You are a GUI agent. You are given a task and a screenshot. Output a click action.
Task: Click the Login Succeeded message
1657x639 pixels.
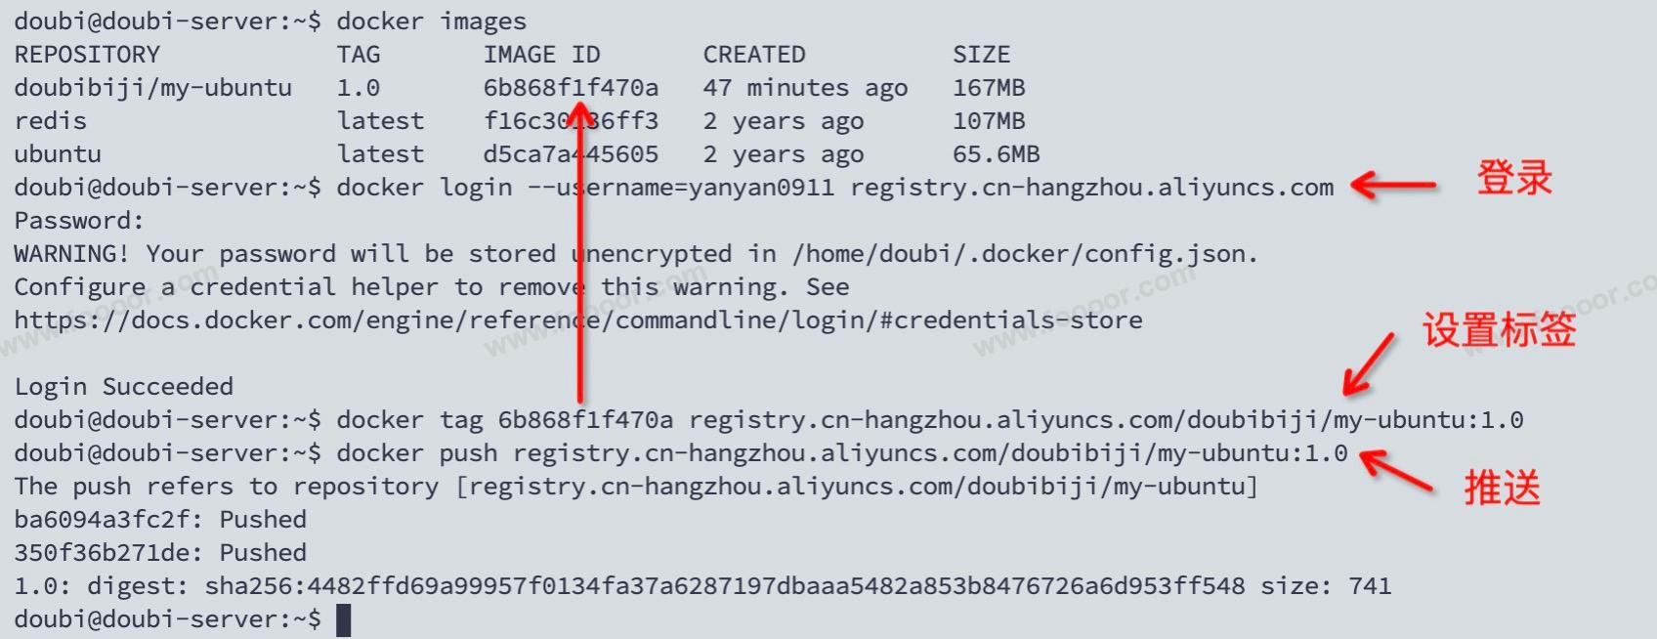(124, 387)
